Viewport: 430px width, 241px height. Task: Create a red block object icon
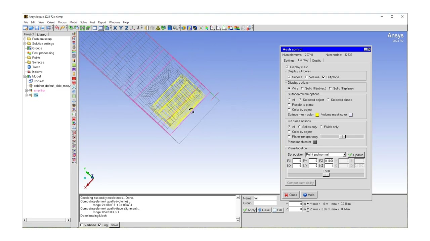(74, 83)
